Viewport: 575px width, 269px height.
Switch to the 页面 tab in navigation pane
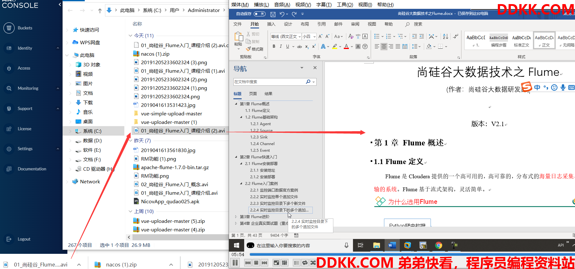point(253,94)
